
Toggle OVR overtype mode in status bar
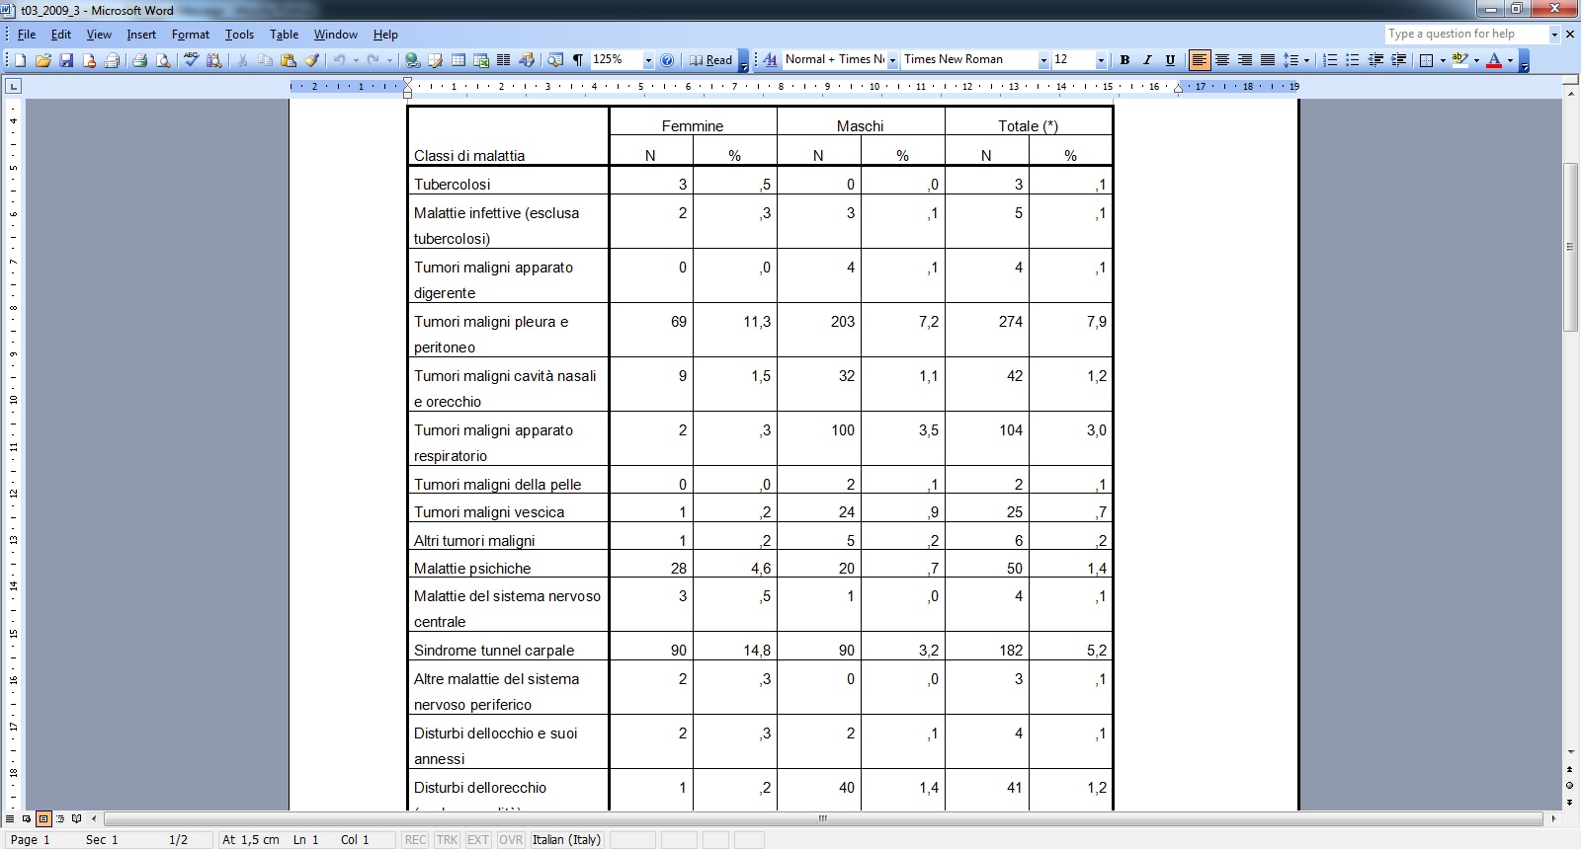pos(510,840)
